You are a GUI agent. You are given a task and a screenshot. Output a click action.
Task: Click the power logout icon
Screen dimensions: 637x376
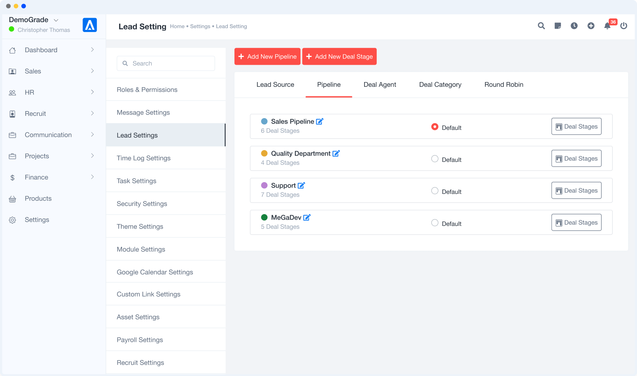coord(624,26)
